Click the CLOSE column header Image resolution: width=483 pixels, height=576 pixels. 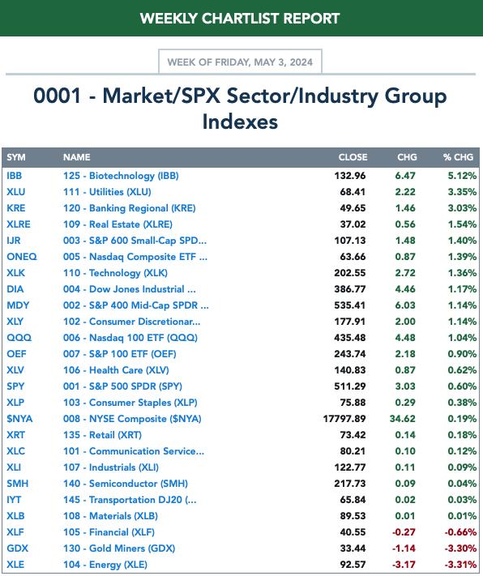click(353, 157)
